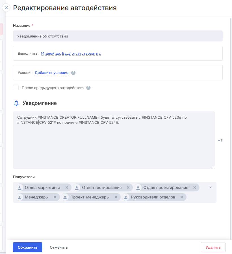
Task: Open the 14 дней до trigger selector
Action: [71, 53]
